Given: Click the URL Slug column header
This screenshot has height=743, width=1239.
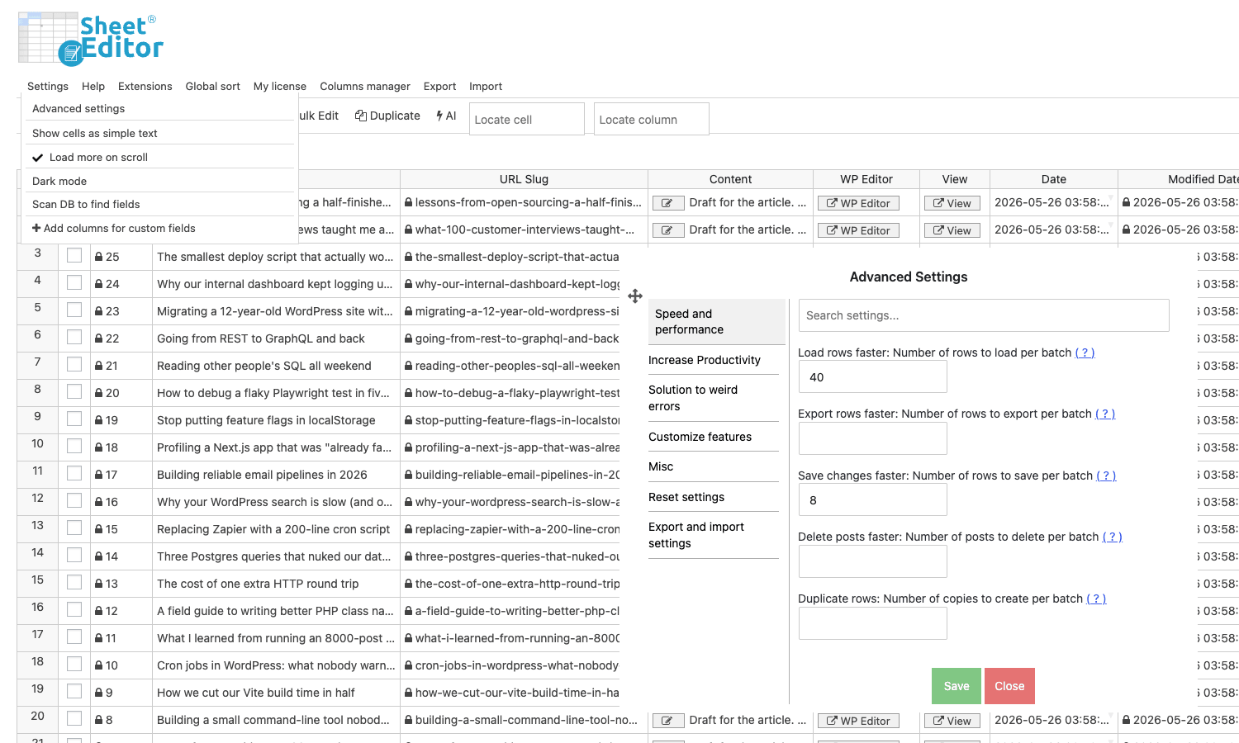Looking at the screenshot, I should 524,179.
